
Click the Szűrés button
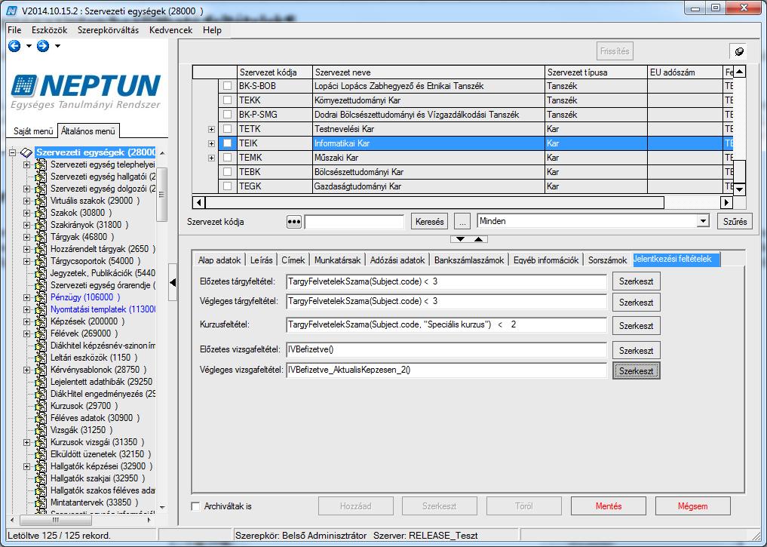pos(735,222)
